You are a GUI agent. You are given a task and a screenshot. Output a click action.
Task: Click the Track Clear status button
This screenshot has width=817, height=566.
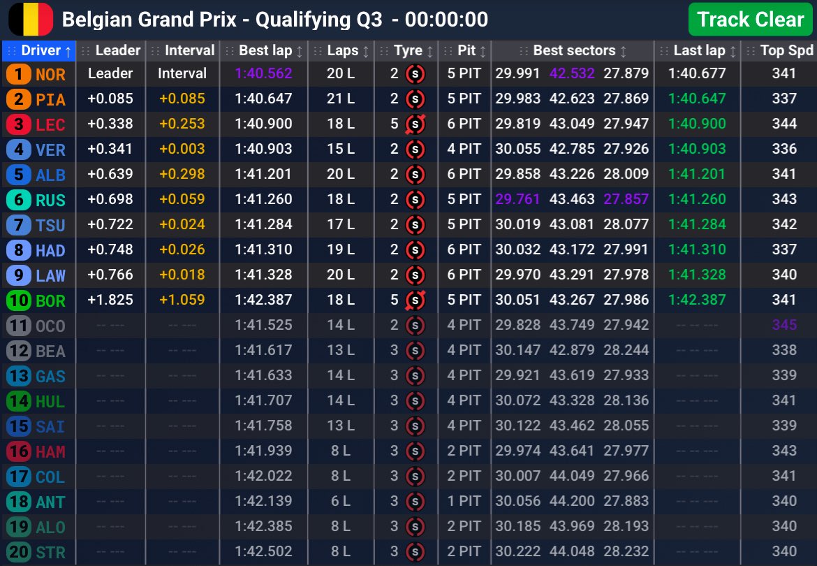coord(750,20)
